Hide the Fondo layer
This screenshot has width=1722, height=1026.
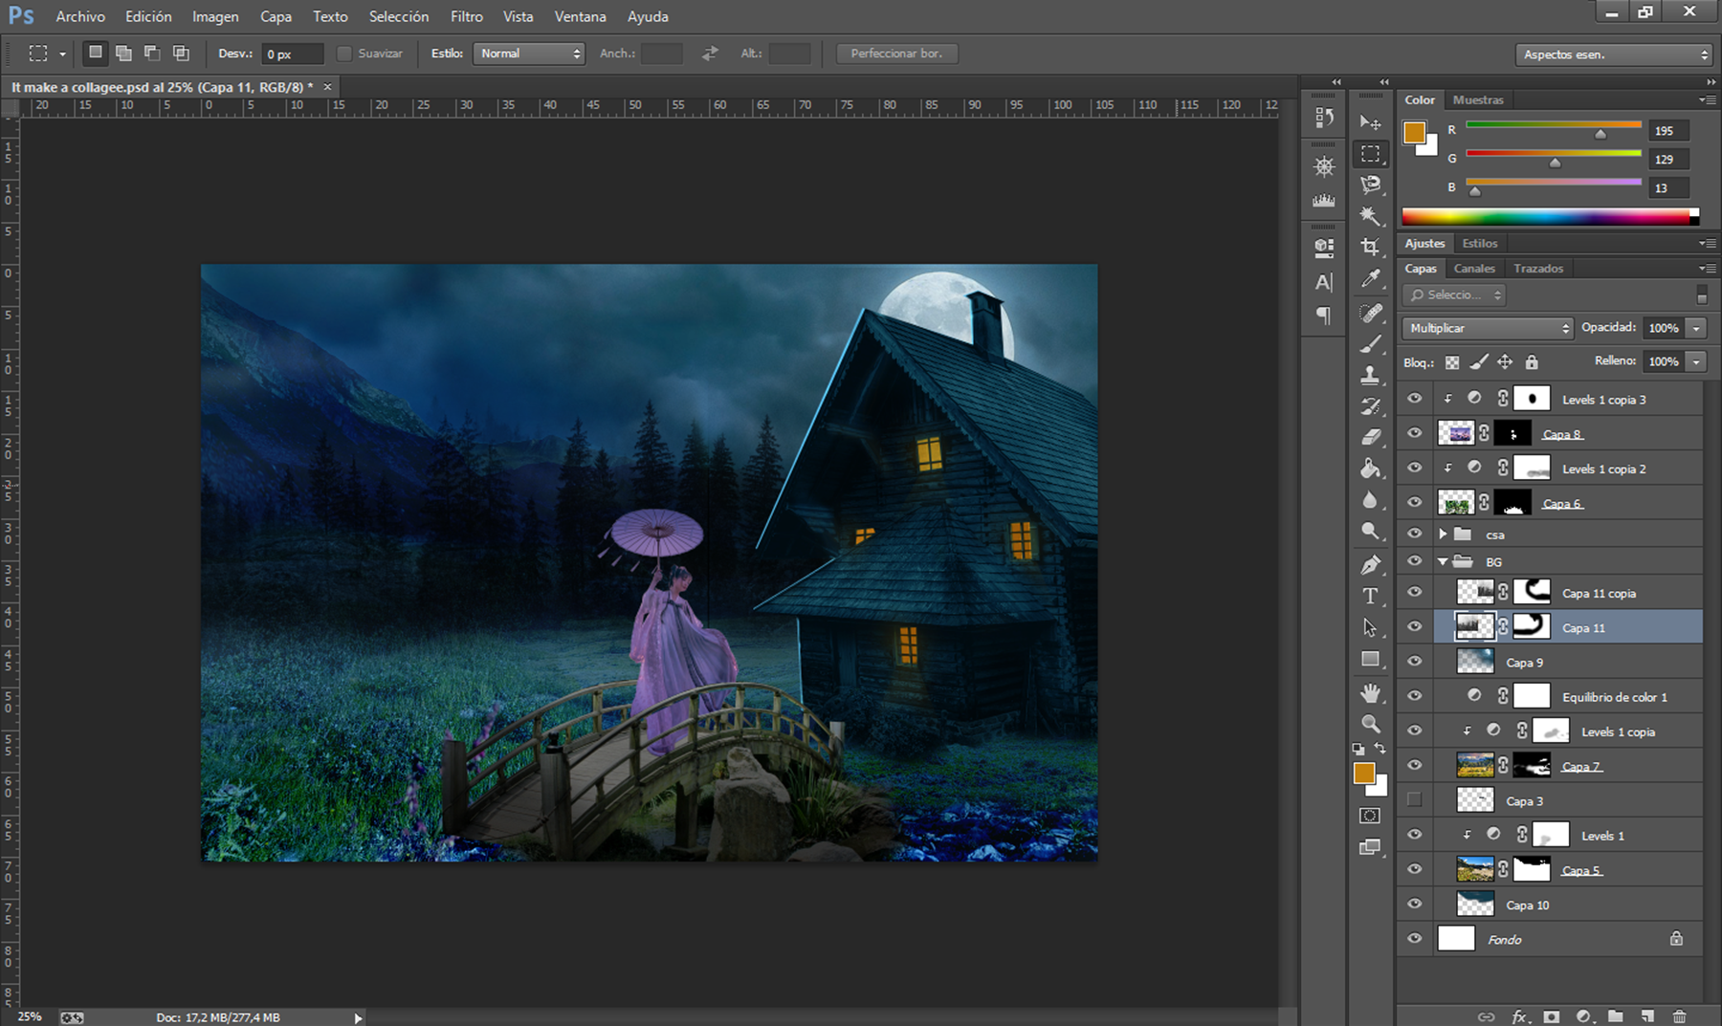[1414, 938]
